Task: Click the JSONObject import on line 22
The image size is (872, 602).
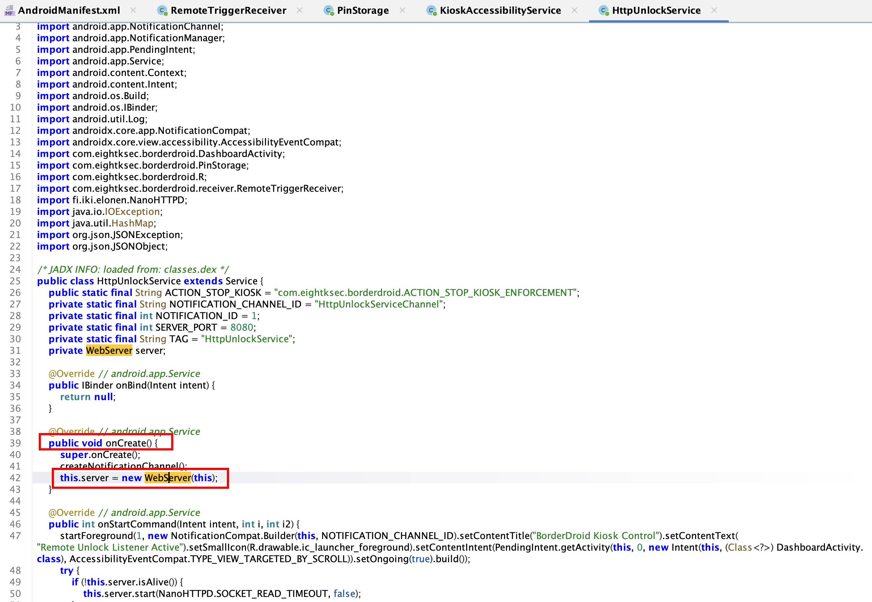Action: coord(102,246)
